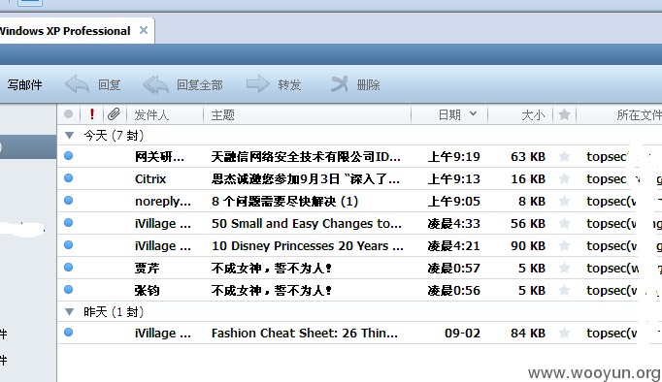Image resolution: width=662 pixels, height=382 pixels.
Task: Toggle unread dot on noreply email
Action: coord(68,201)
